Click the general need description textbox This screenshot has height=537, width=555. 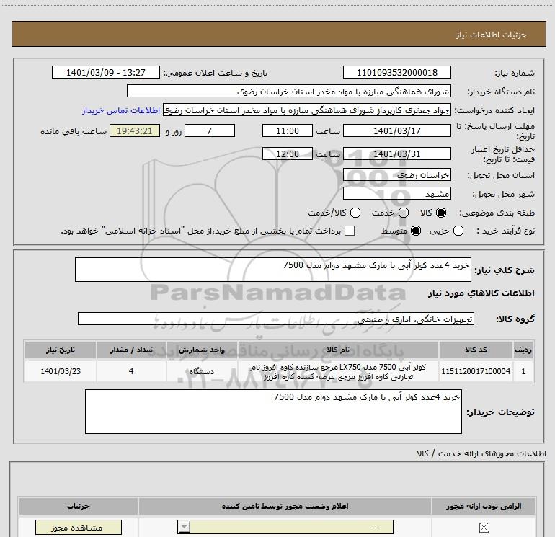point(273,270)
